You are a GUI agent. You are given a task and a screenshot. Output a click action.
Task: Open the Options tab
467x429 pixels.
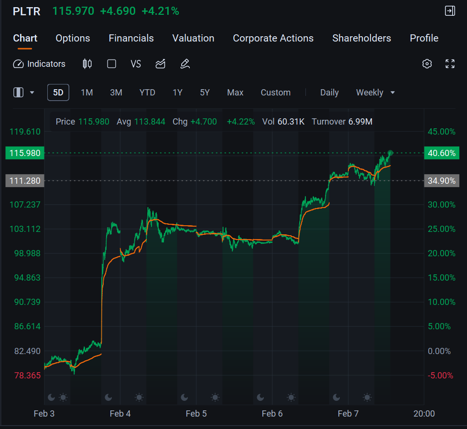[73, 38]
